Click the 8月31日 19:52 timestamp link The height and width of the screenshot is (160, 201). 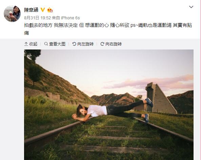(x=37, y=18)
